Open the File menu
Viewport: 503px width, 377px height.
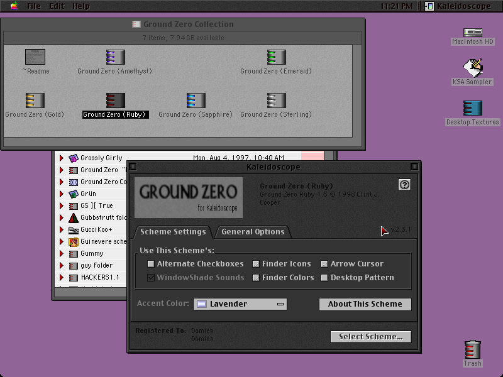[34, 6]
